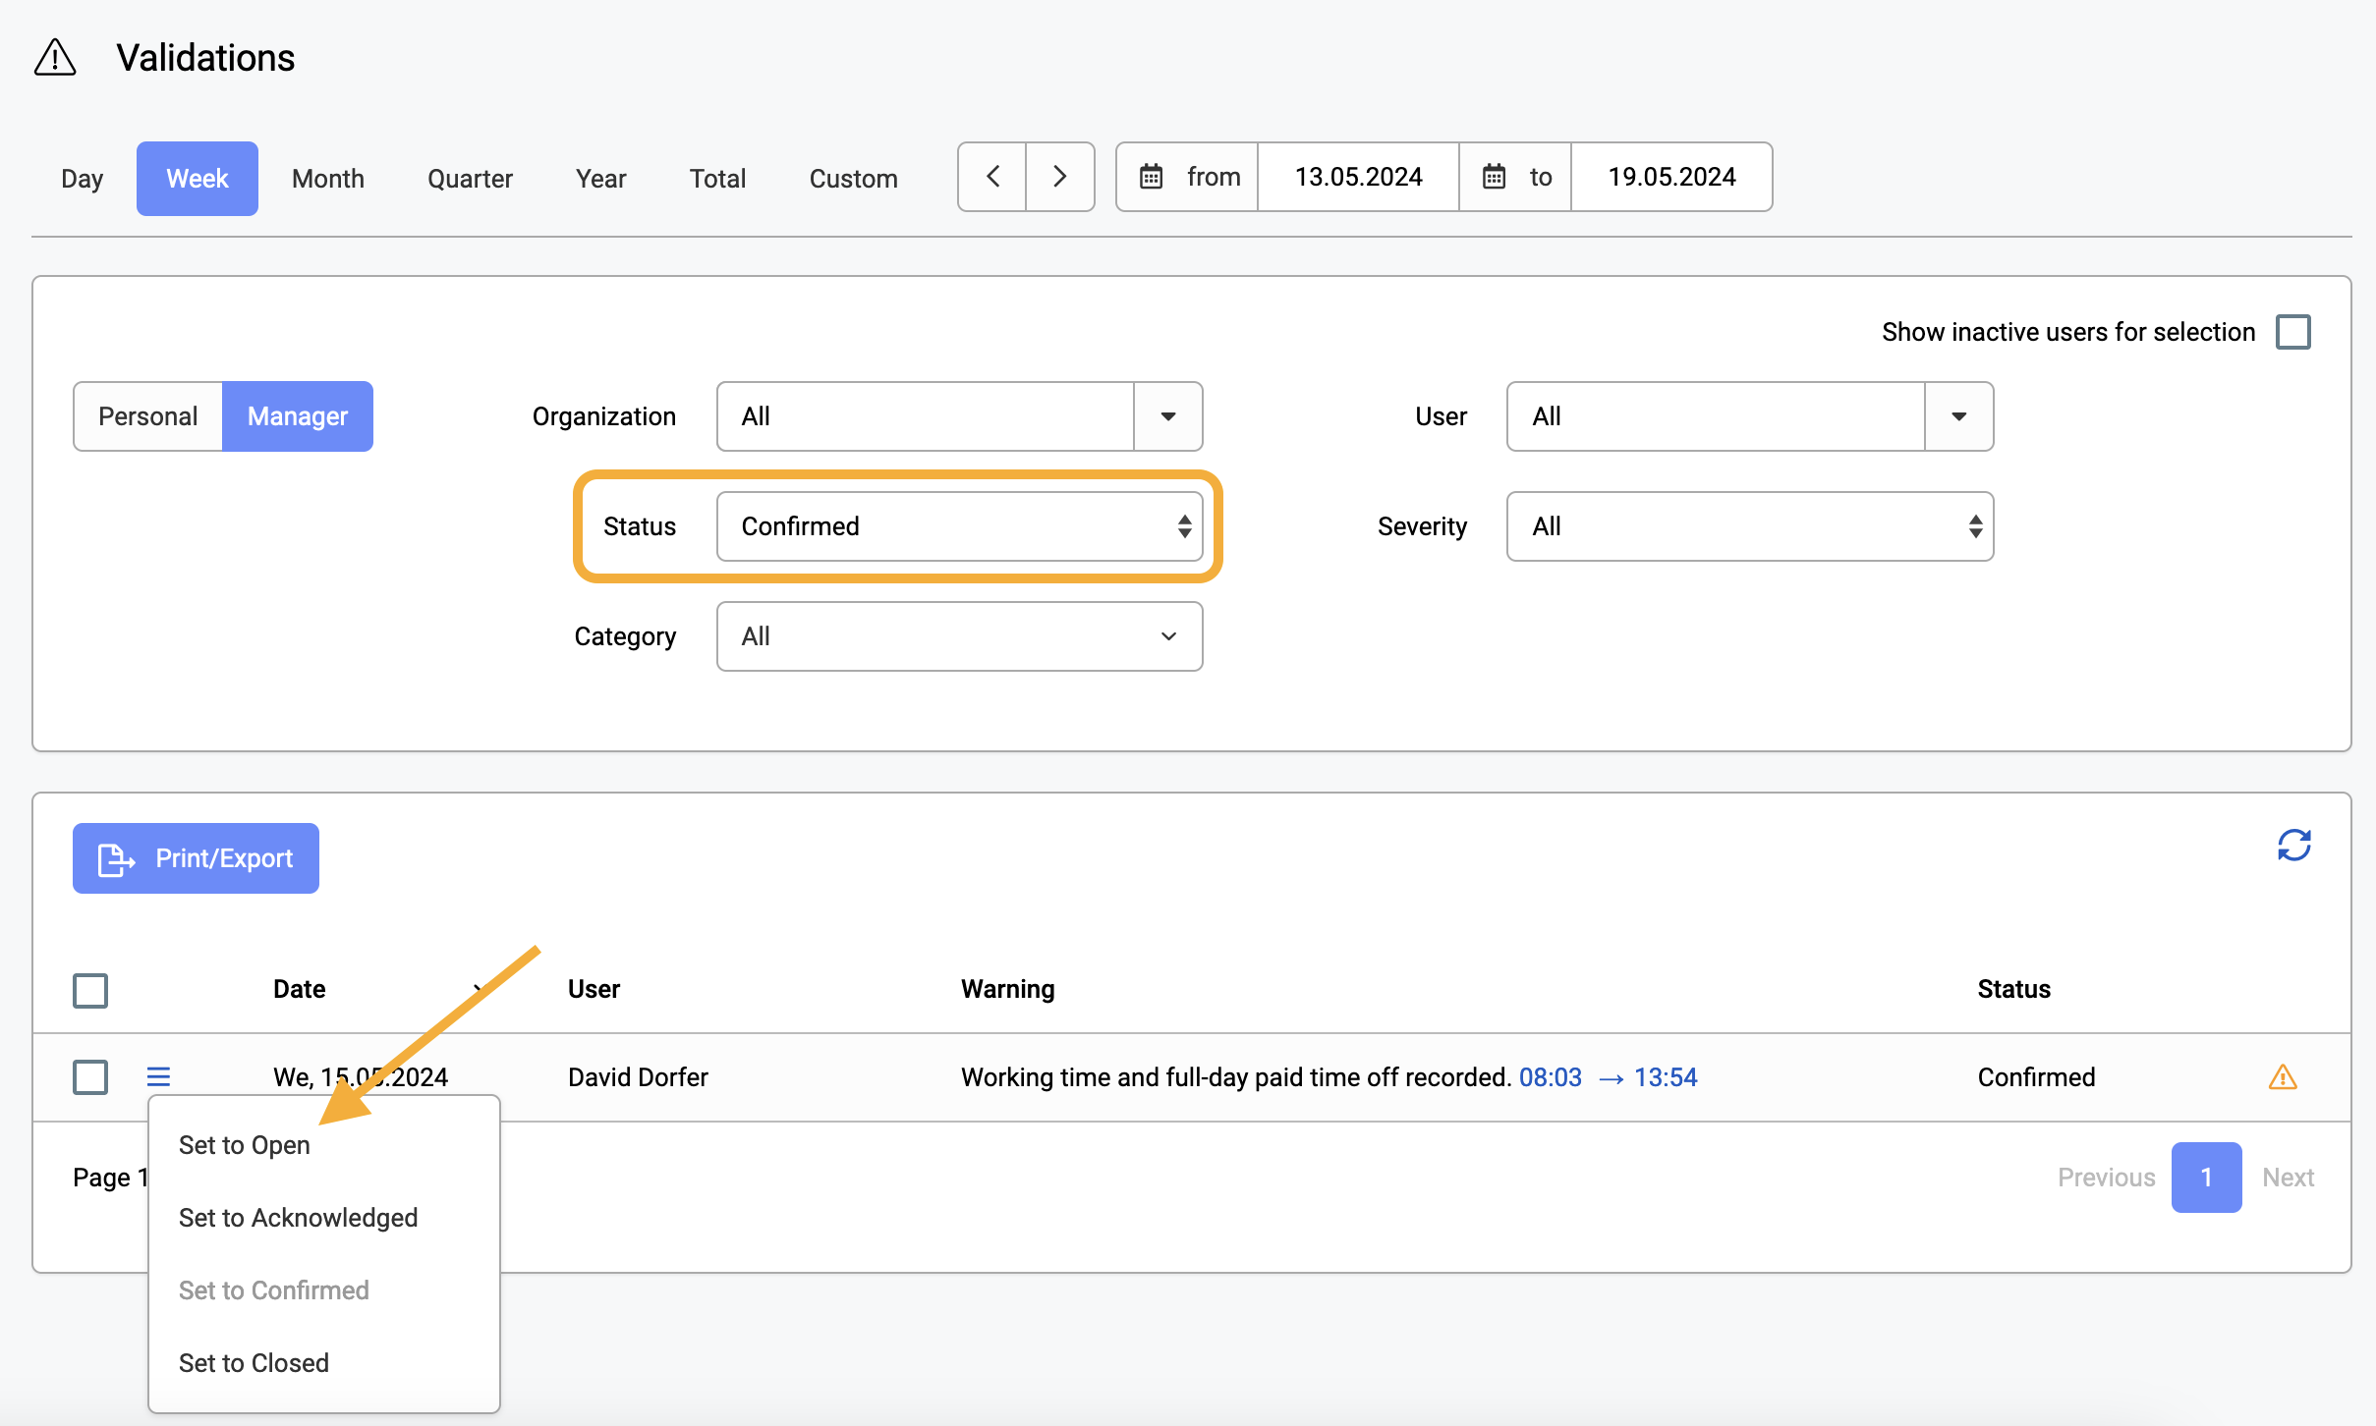Enable Show inactive users for selection
Image resolution: width=2376 pixels, height=1426 pixels.
click(x=2292, y=332)
